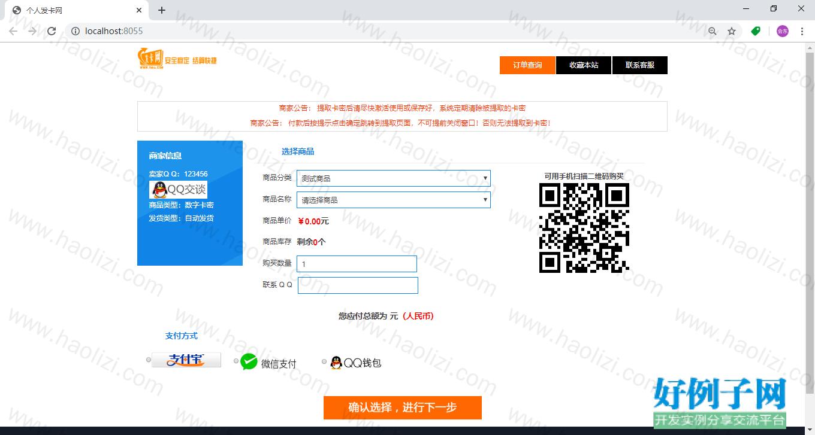Select the 微信支付 payment radio button

[x=236, y=361]
